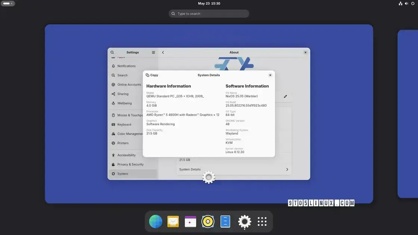
Task: Click the "4.0 GiB" memory value
Action: click(x=152, y=106)
